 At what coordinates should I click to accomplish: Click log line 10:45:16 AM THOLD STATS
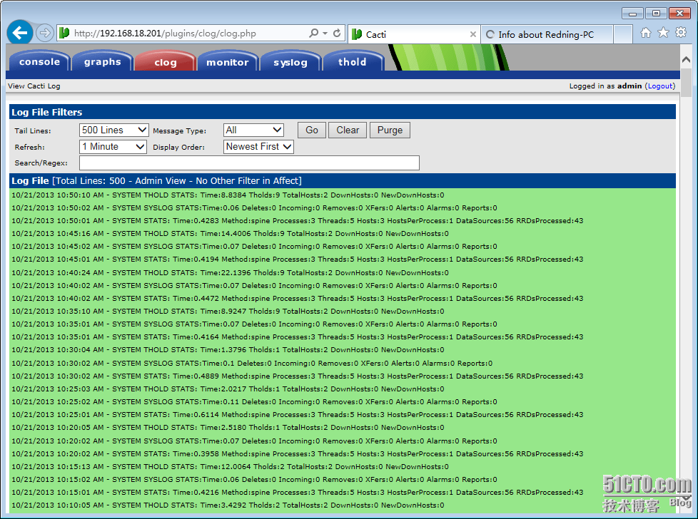[x=230, y=234]
